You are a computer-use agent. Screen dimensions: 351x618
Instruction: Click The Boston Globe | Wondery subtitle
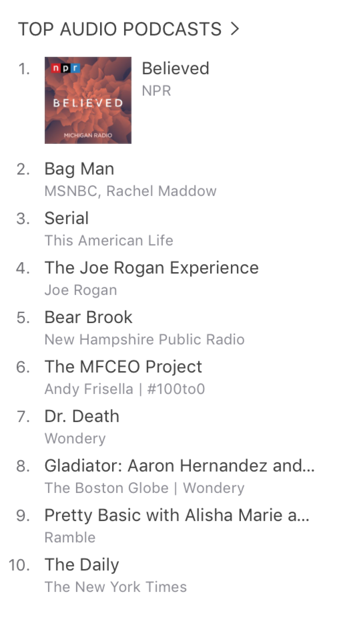point(144,488)
